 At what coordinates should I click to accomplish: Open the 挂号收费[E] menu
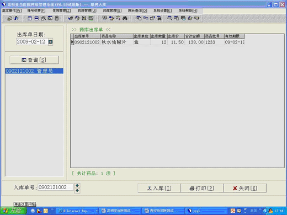36,10
